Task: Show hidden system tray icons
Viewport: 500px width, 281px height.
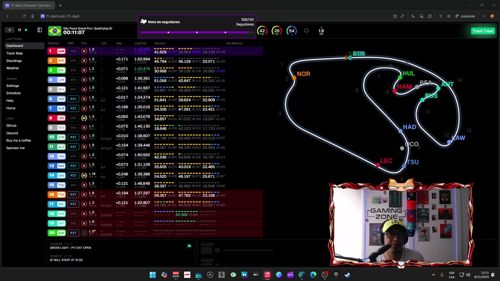Action: click(x=433, y=275)
